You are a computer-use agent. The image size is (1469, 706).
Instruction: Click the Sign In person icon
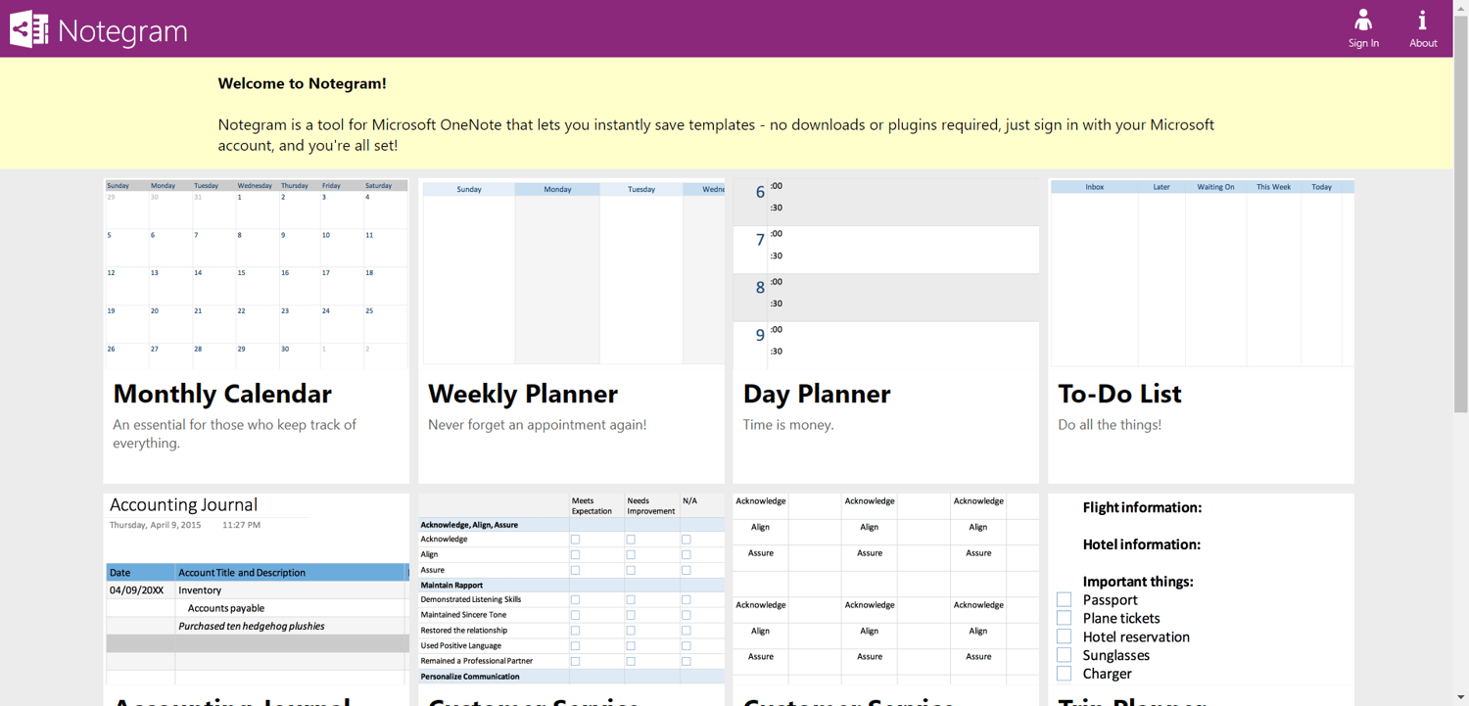[x=1363, y=21]
